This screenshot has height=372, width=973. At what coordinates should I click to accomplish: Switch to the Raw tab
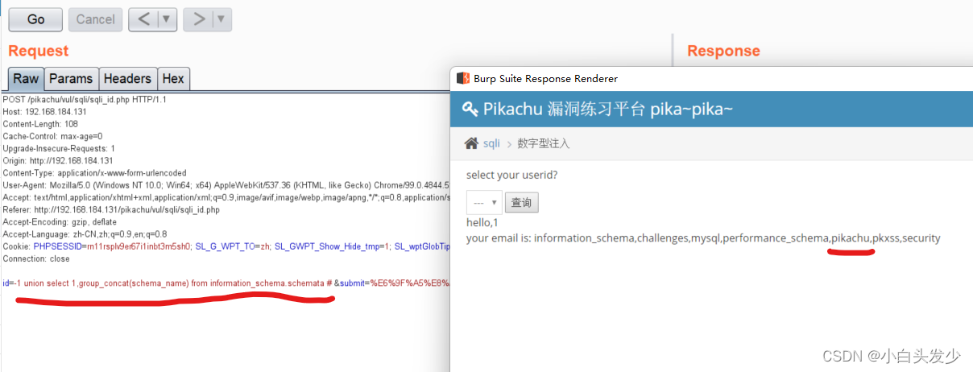point(26,79)
